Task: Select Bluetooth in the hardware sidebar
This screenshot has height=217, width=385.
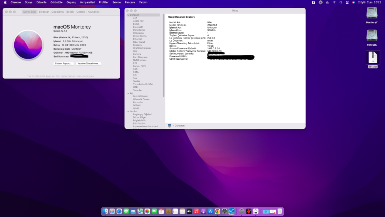Action: pyautogui.click(x=138, y=27)
